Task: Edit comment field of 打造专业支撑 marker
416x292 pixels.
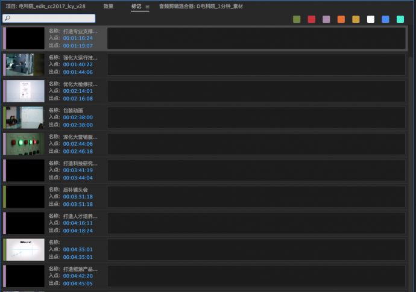Action: coord(256,38)
